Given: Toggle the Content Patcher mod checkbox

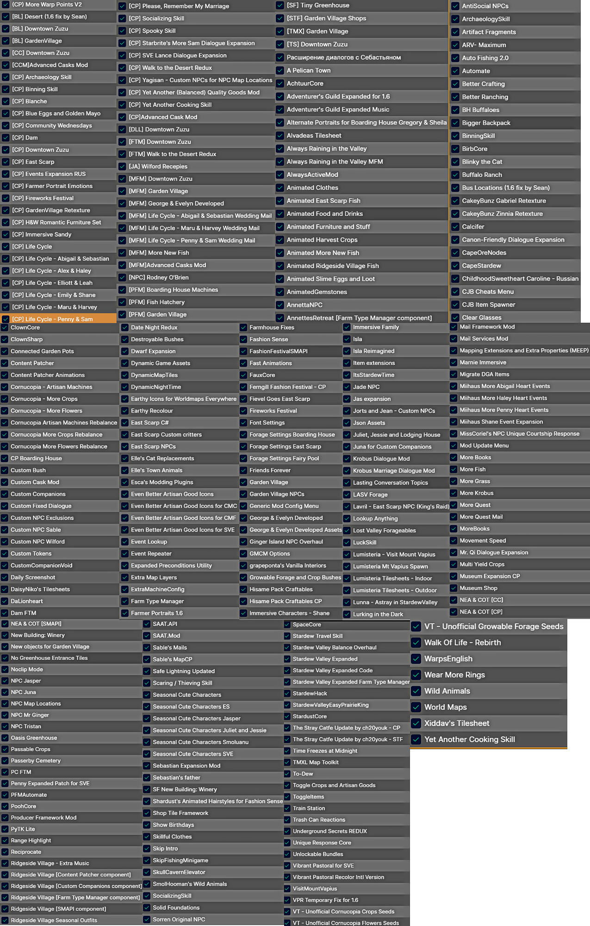Looking at the screenshot, I should pos(5,363).
